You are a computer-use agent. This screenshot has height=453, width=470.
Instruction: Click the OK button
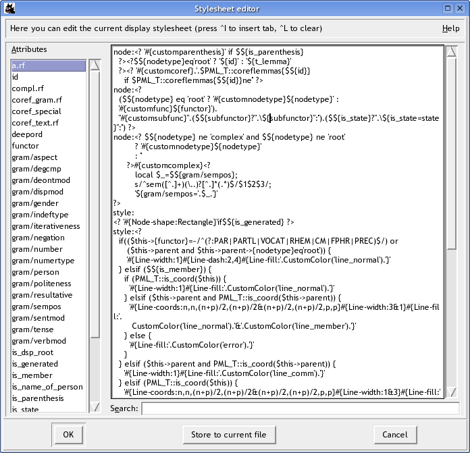point(68,434)
